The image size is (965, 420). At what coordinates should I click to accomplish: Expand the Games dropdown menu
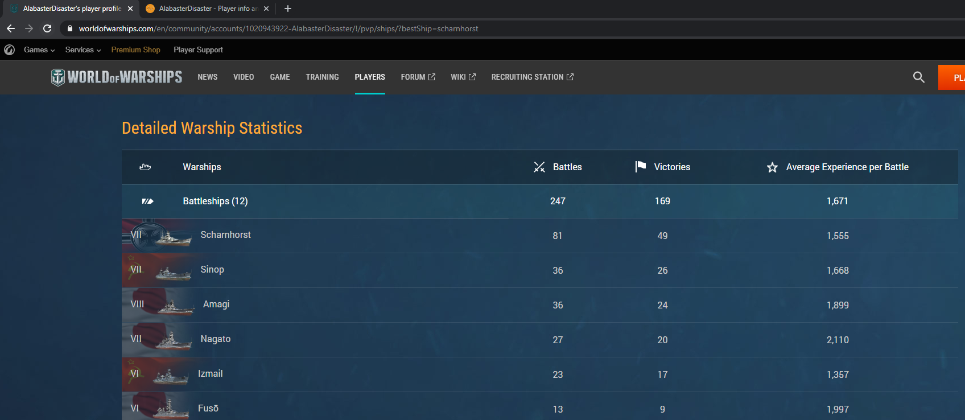pyautogui.click(x=39, y=50)
